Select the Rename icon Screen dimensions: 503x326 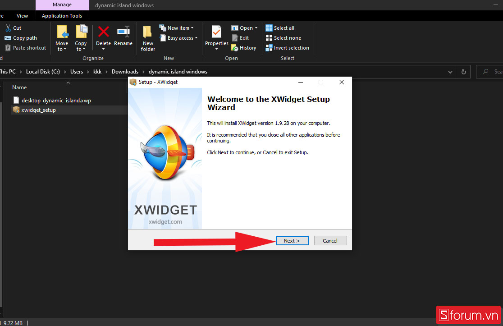[123, 32]
